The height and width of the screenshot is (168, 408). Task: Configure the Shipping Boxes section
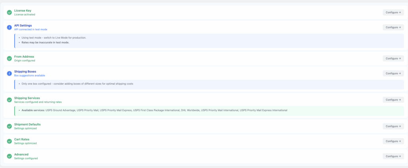(x=393, y=73)
